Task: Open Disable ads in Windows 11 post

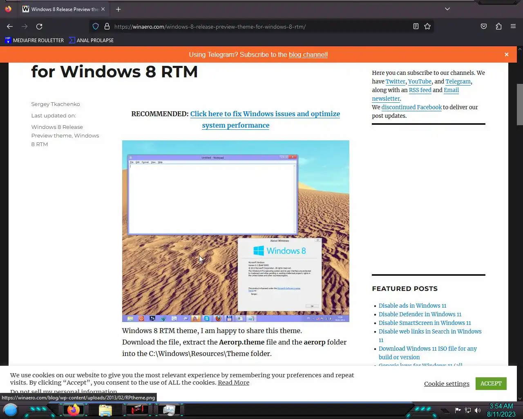Action: (x=412, y=306)
